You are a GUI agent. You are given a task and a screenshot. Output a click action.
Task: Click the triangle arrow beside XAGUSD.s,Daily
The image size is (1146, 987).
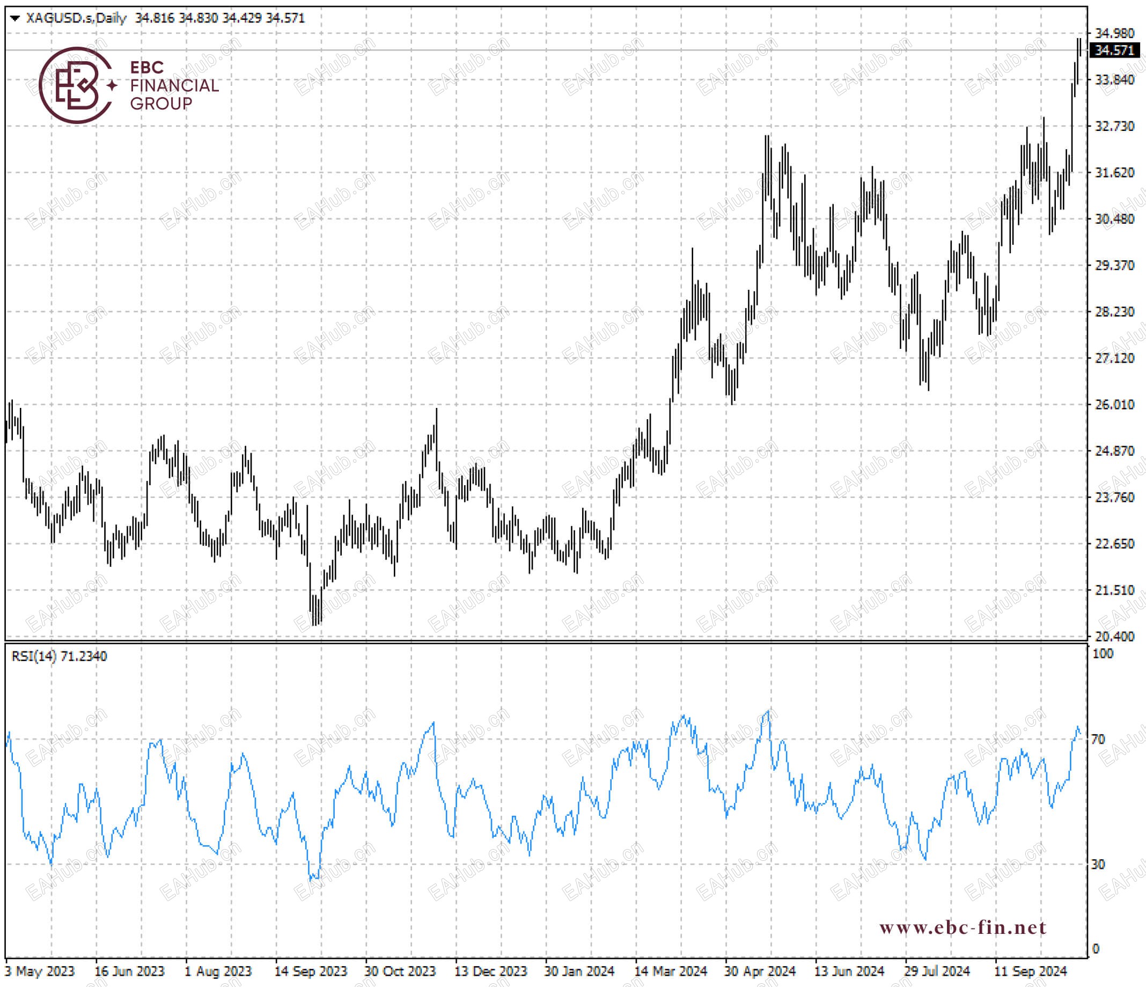click(x=15, y=18)
